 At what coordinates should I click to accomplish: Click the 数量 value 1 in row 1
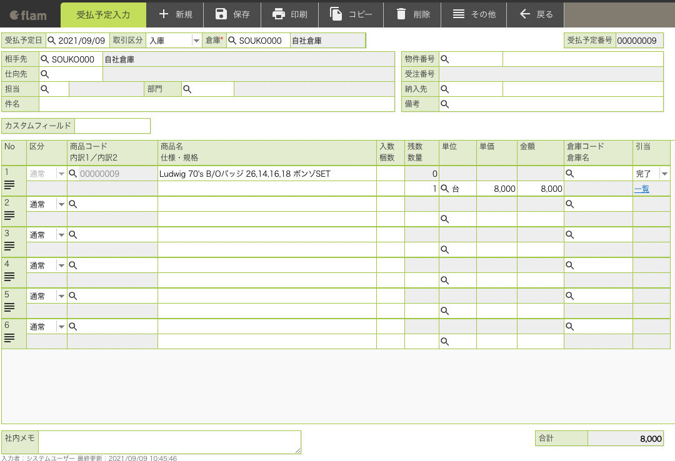click(421, 189)
